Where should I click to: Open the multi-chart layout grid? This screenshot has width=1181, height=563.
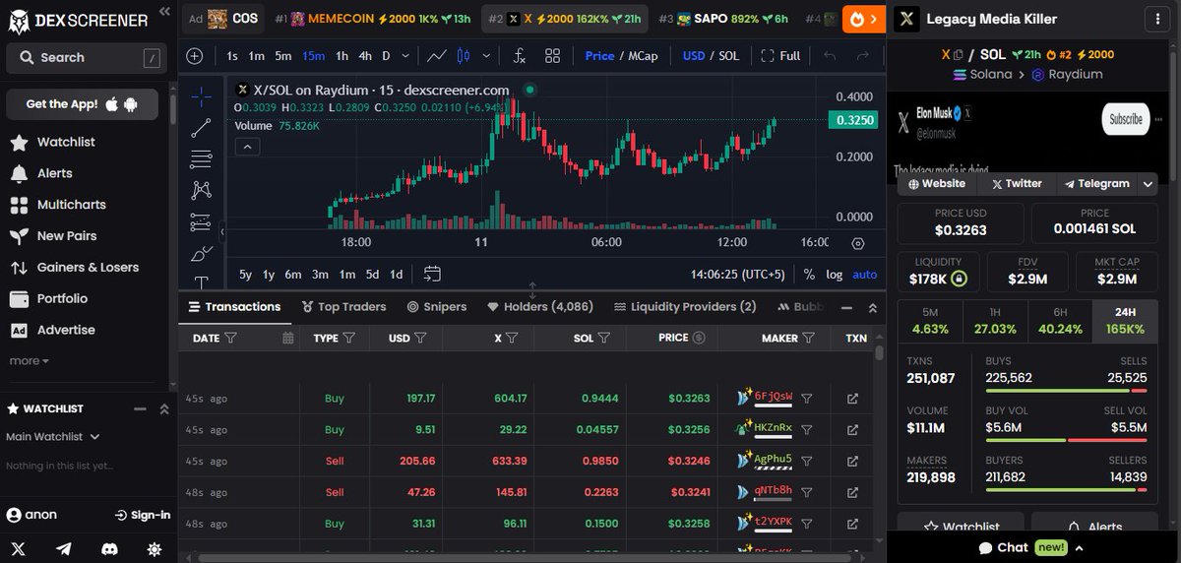(x=552, y=56)
